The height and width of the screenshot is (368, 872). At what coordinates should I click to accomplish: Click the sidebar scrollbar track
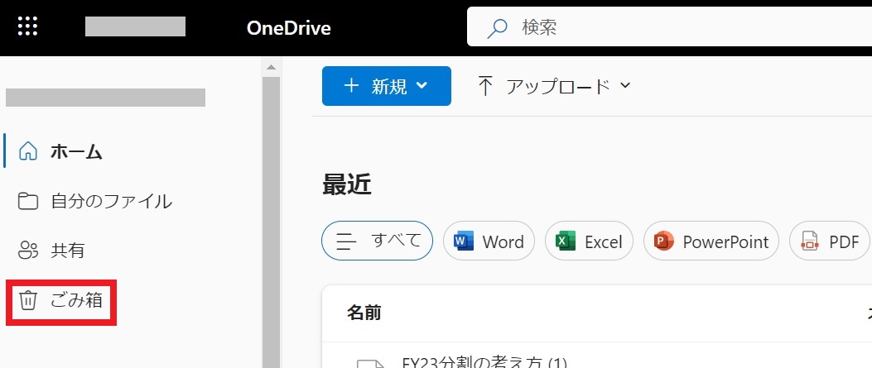point(271,222)
